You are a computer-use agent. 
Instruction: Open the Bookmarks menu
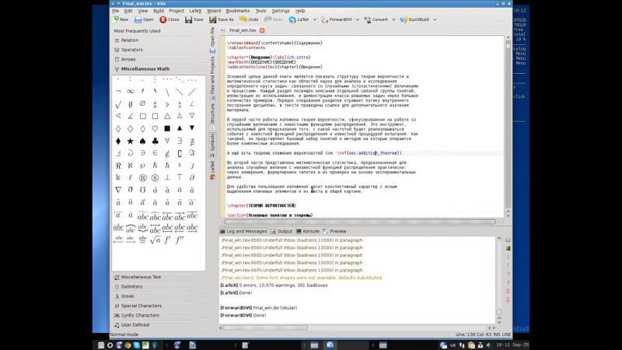[238, 11]
